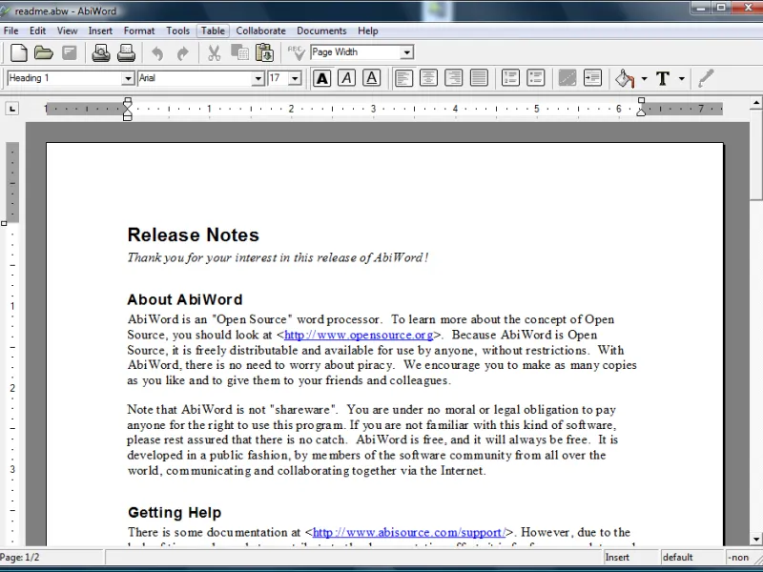Click default language status entry
763x572 pixels.
click(x=691, y=558)
